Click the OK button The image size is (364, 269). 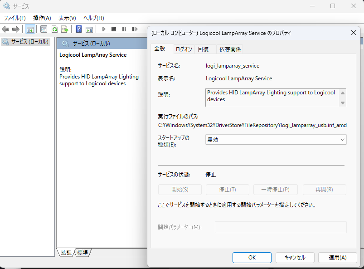pos(252,257)
